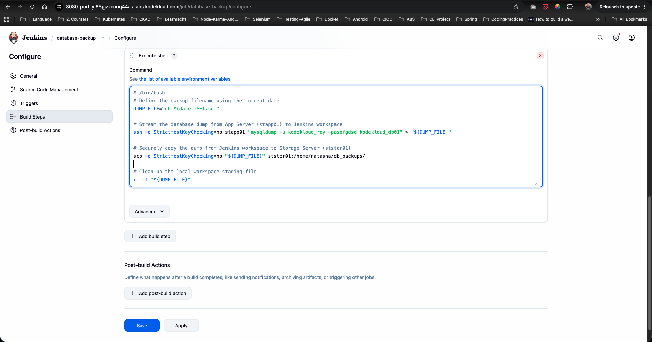Jump to Post-build Actions section
This screenshot has width=652, height=342.
coord(59,130)
